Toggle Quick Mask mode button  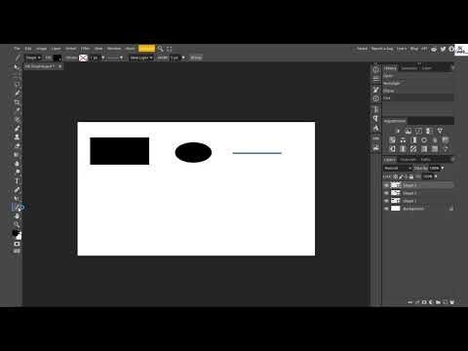click(x=17, y=244)
